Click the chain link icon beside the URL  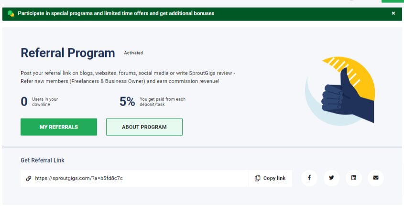(x=29, y=178)
